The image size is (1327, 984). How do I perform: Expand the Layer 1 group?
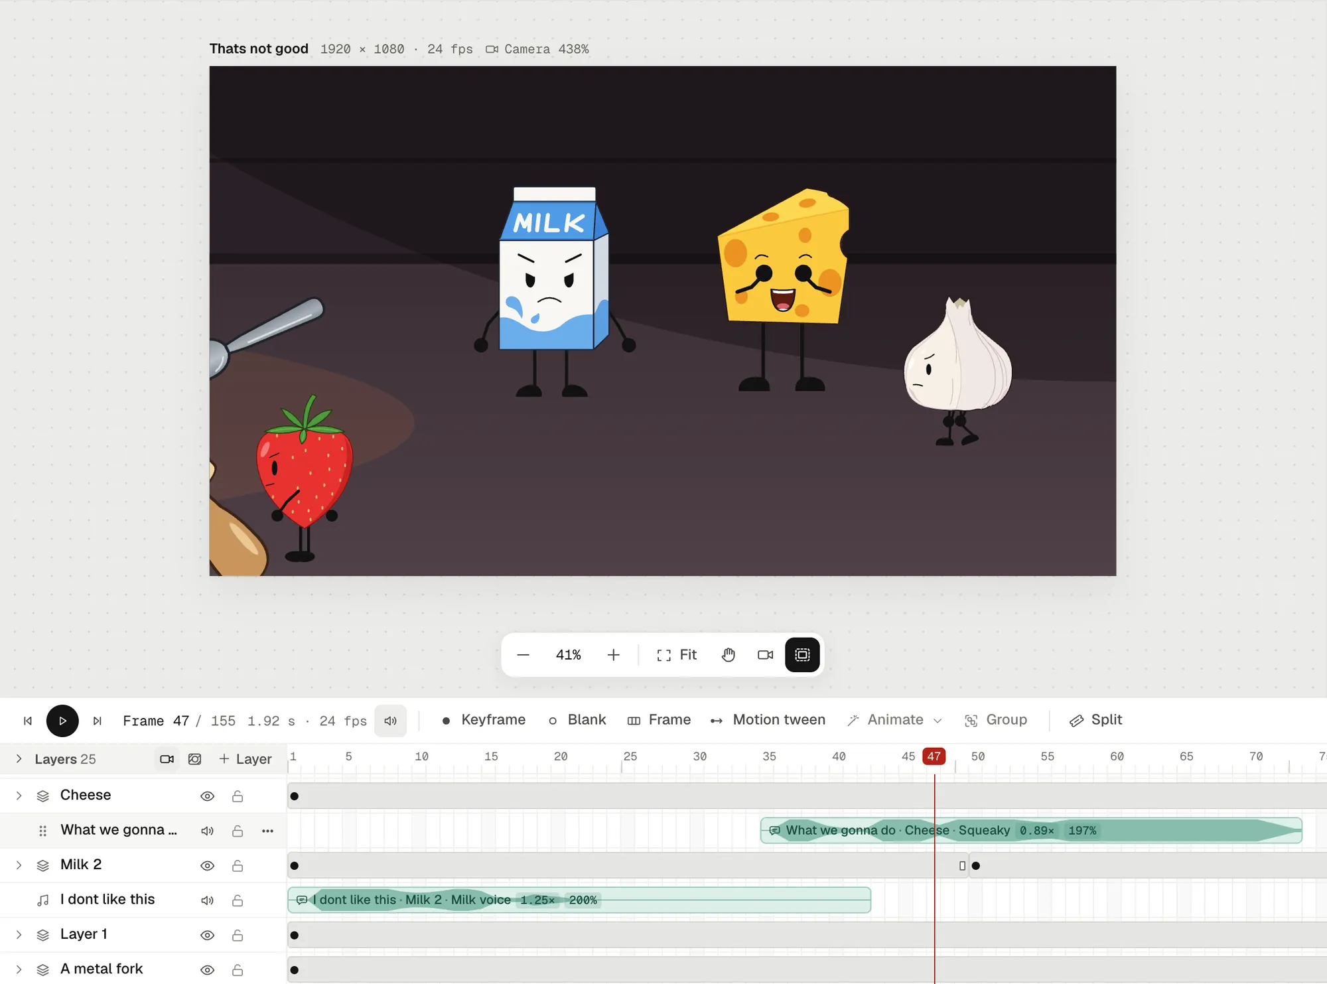pyautogui.click(x=19, y=935)
